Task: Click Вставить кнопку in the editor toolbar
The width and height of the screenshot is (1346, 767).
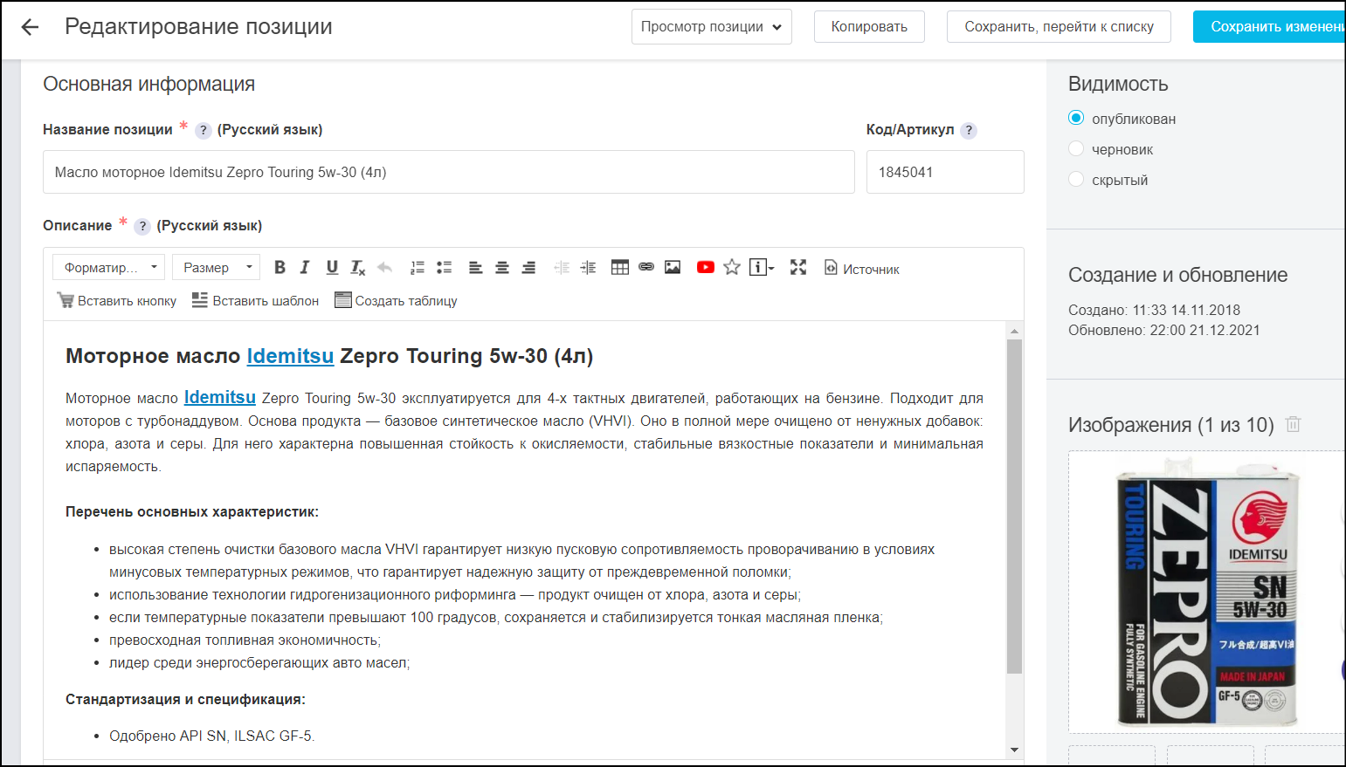Action: (x=117, y=300)
